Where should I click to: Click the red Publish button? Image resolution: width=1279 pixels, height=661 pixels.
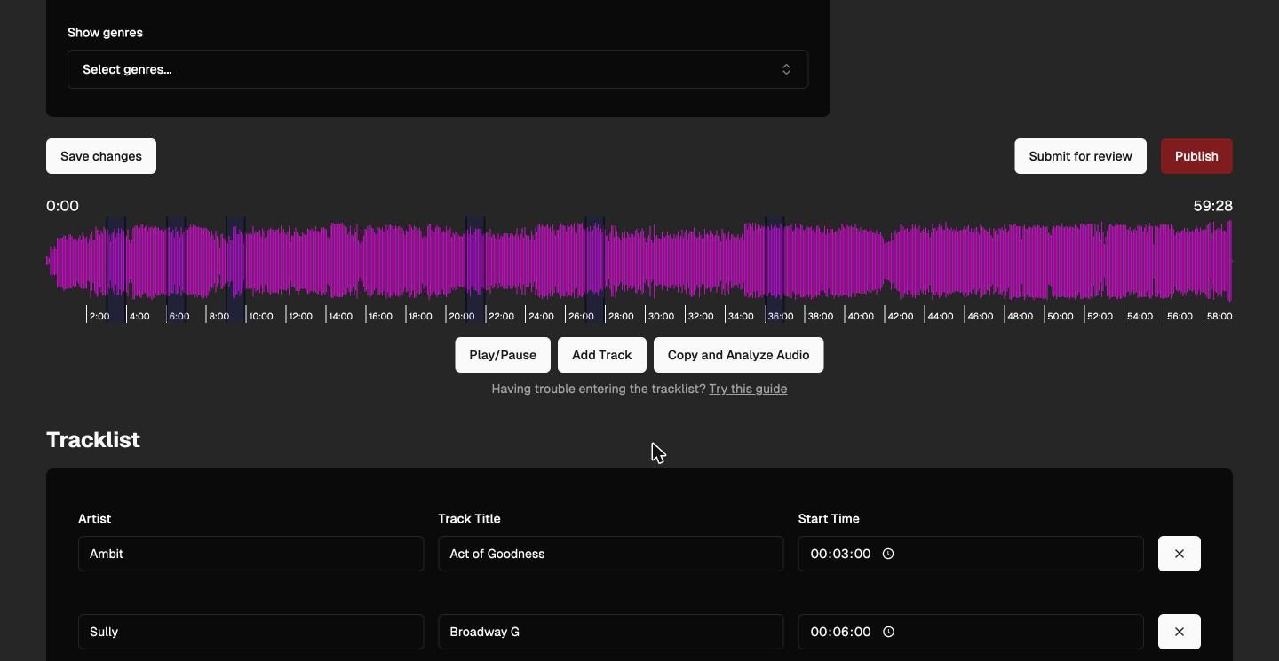tap(1196, 156)
